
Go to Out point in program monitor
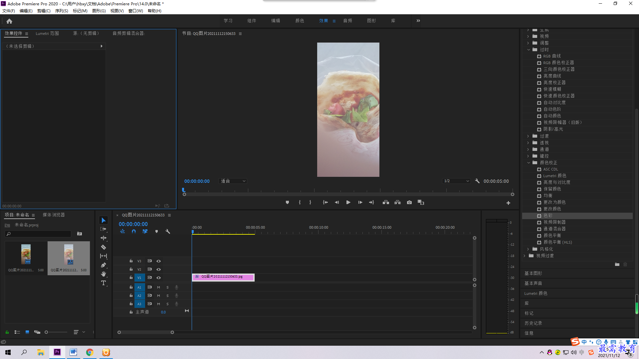[371, 202]
